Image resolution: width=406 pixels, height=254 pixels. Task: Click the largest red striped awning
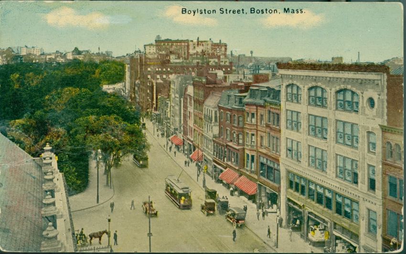(246, 185)
